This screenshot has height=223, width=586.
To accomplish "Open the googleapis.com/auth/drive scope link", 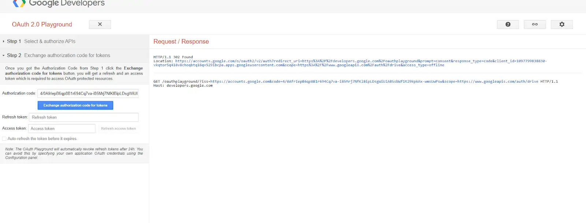I will (498, 82).
